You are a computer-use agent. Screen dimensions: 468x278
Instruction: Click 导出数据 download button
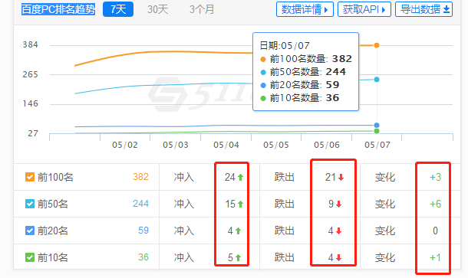coord(424,9)
